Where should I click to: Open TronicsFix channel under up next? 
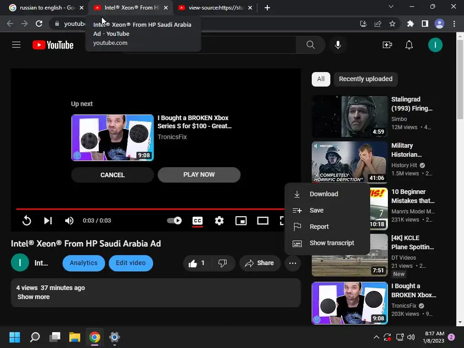pos(172,137)
